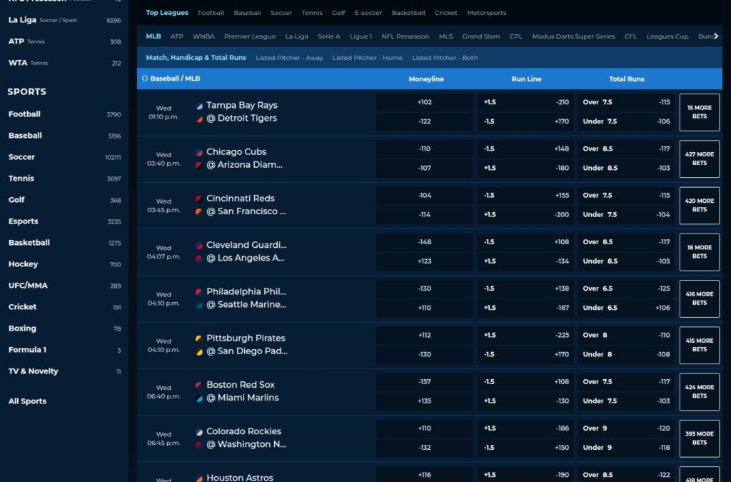Open 420 More Bets for Reds game
Screen dimensions: 731x482
point(699,206)
